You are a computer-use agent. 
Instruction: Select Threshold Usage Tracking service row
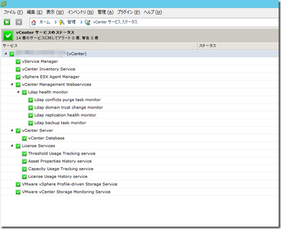pyautogui.click(x=140, y=153)
